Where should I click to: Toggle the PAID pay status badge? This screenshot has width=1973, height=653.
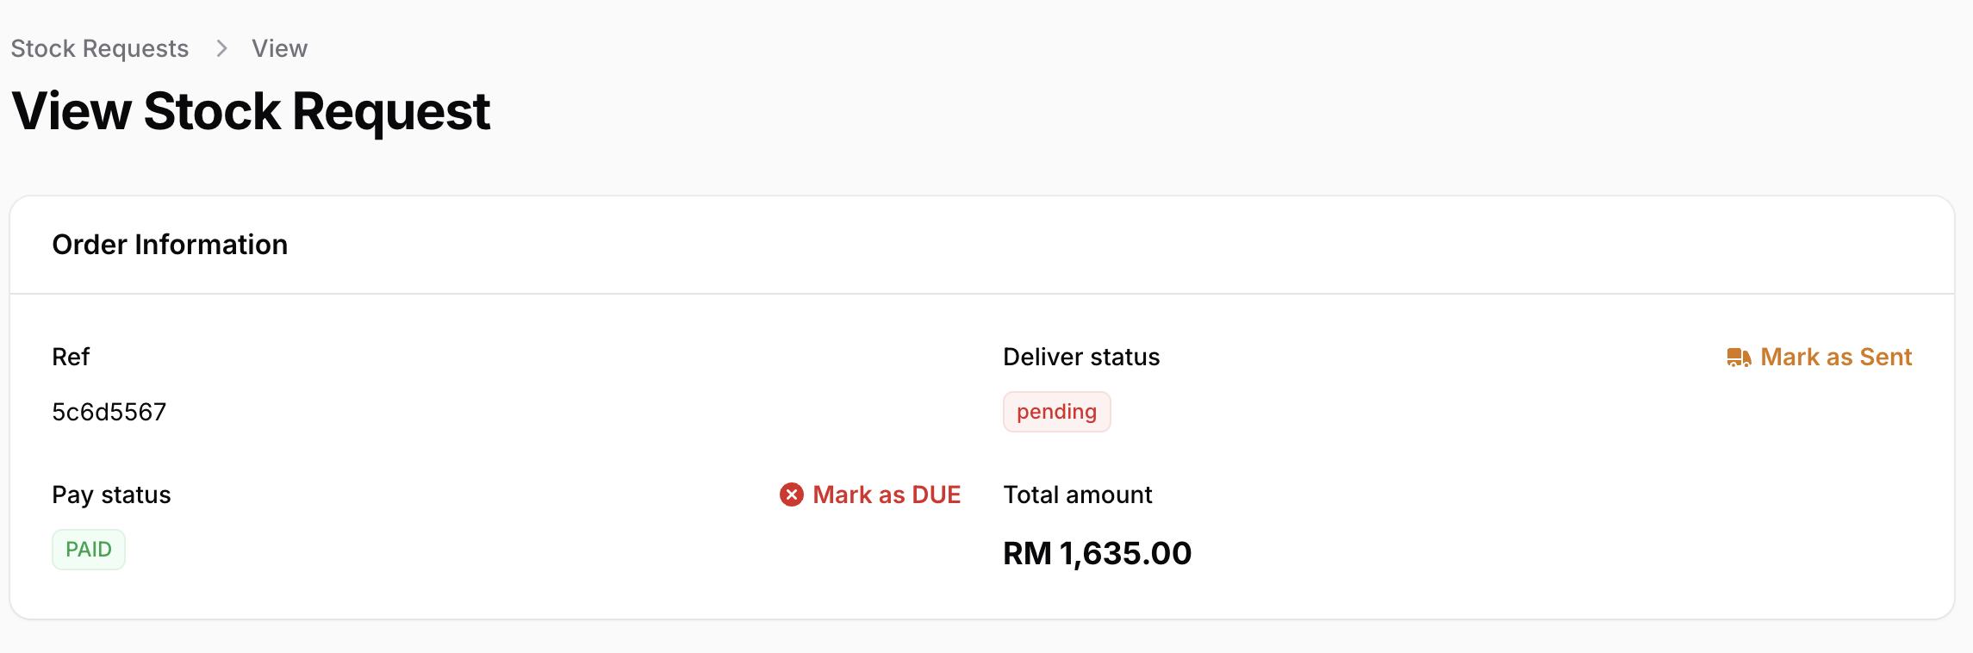click(x=89, y=549)
